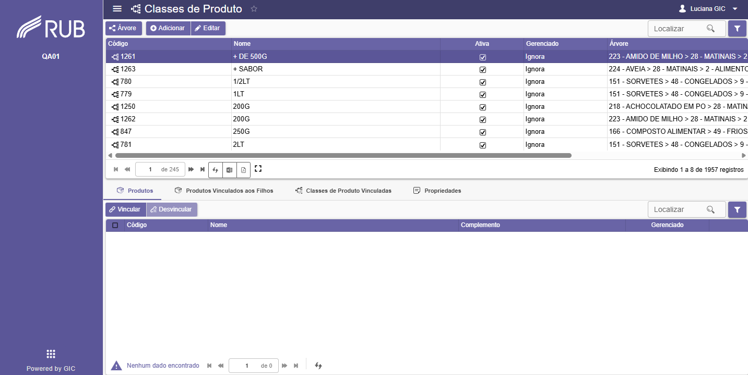Image resolution: width=748 pixels, height=375 pixels.
Task: Select the cell with code 1250
Action: coord(168,107)
